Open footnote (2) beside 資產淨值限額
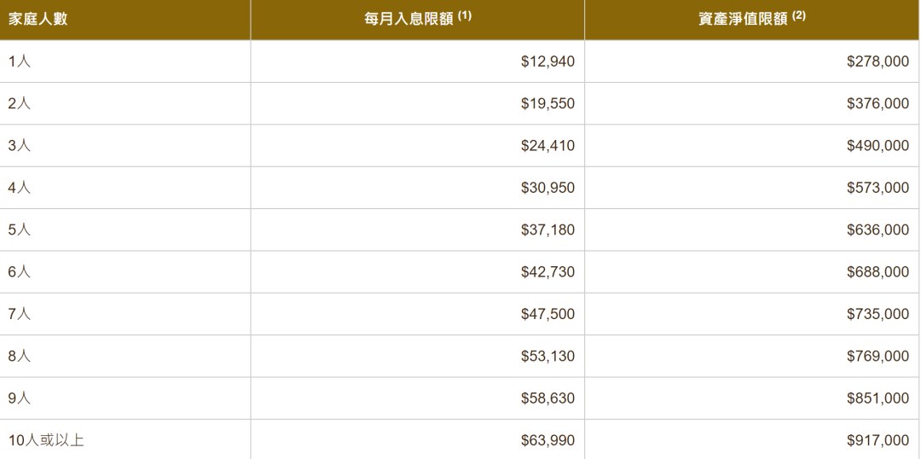Screen dimensions: 921x459 (799, 16)
